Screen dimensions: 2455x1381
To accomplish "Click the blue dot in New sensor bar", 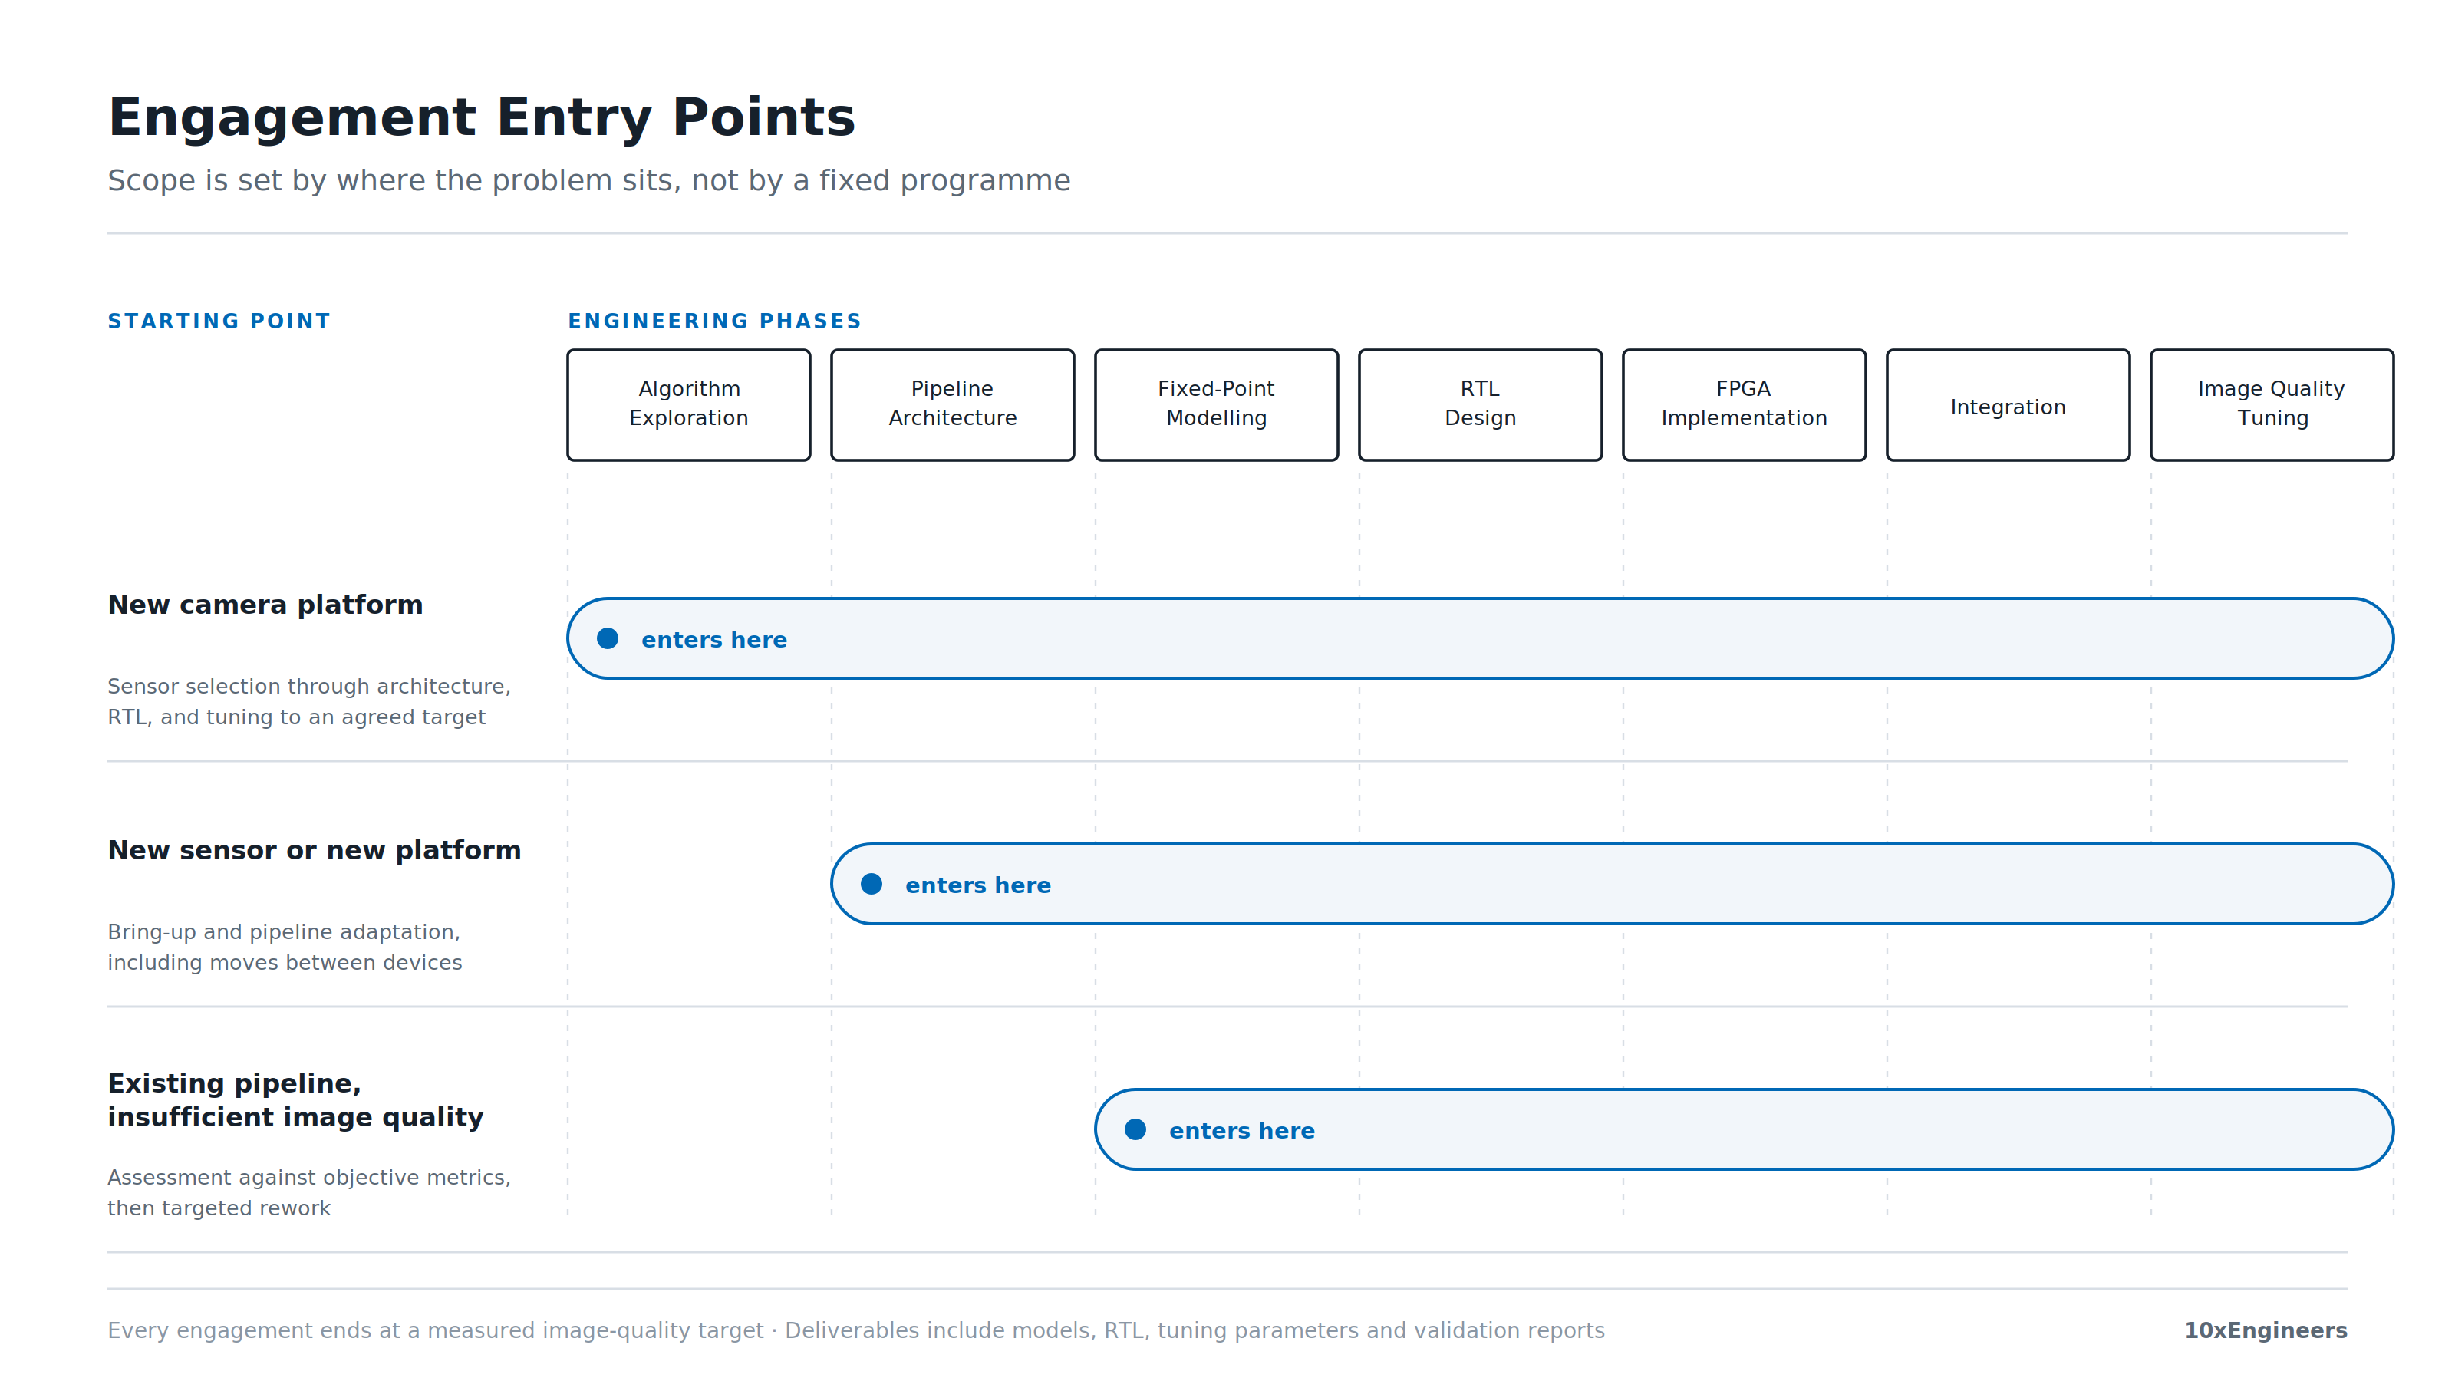I will point(871,884).
